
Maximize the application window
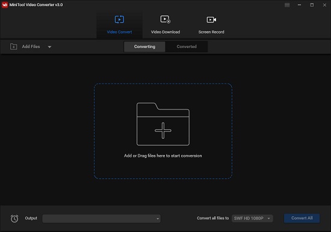coord(312,5)
